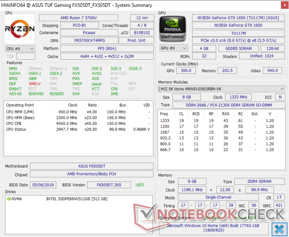Screen dimensions: 289x237
Task: Click the AMD-V feature in red
Action: point(35,84)
